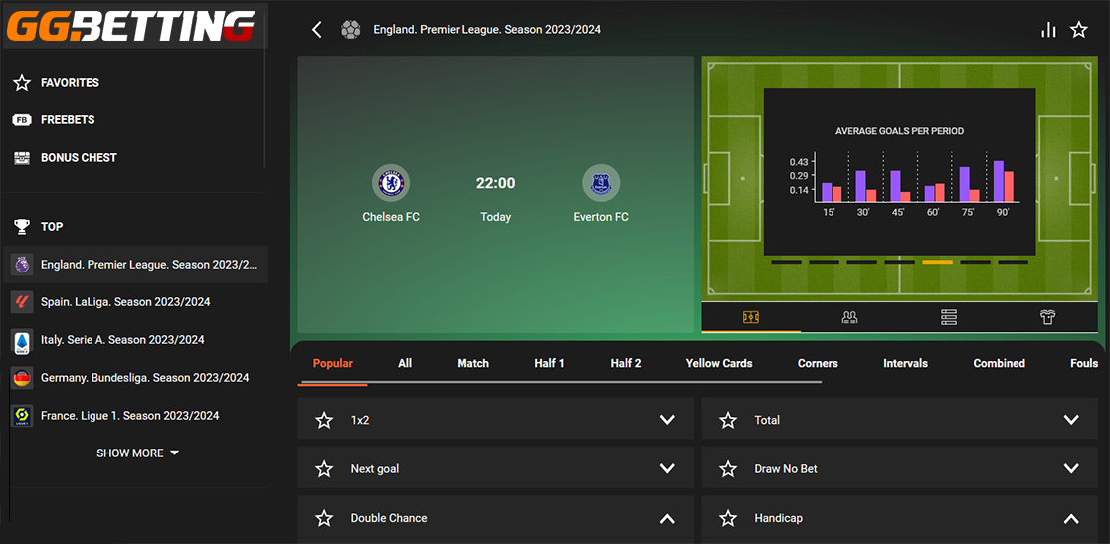Screen dimensions: 1110x544
Task: Open the All markets tab
Action: click(x=405, y=364)
